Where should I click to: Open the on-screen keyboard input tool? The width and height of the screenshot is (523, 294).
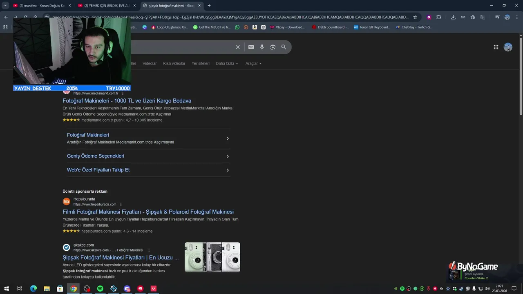tap(251, 47)
